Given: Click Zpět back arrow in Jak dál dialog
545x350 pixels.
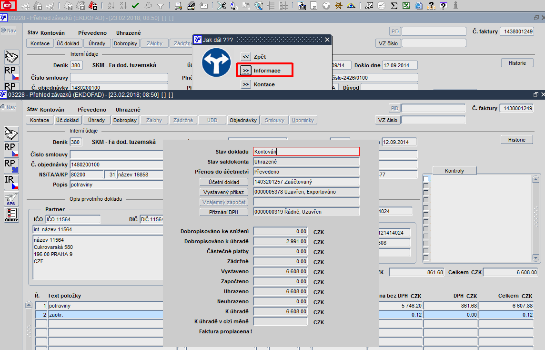Looking at the screenshot, I should click(x=246, y=57).
